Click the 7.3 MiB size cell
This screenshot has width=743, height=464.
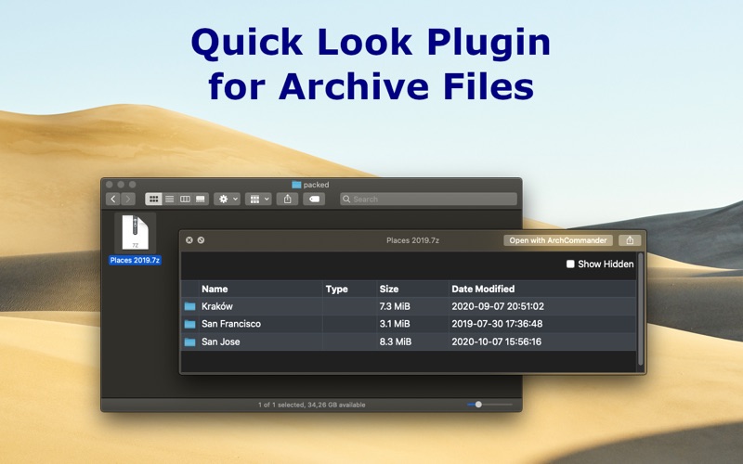click(x=395, y=306)
